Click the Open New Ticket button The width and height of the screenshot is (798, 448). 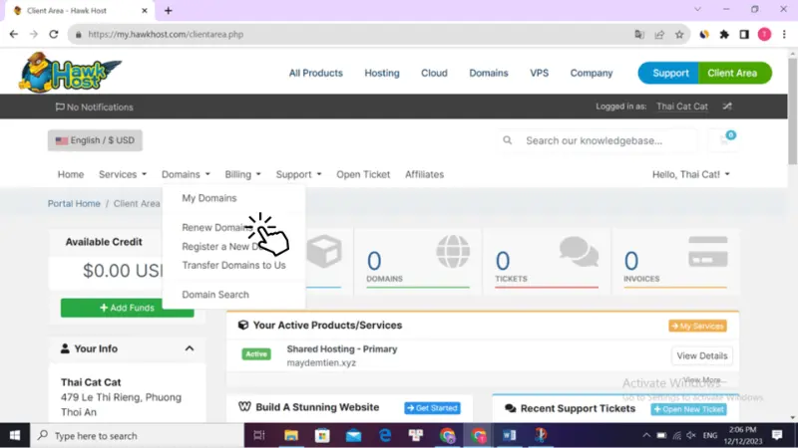(x=688, y=409)
